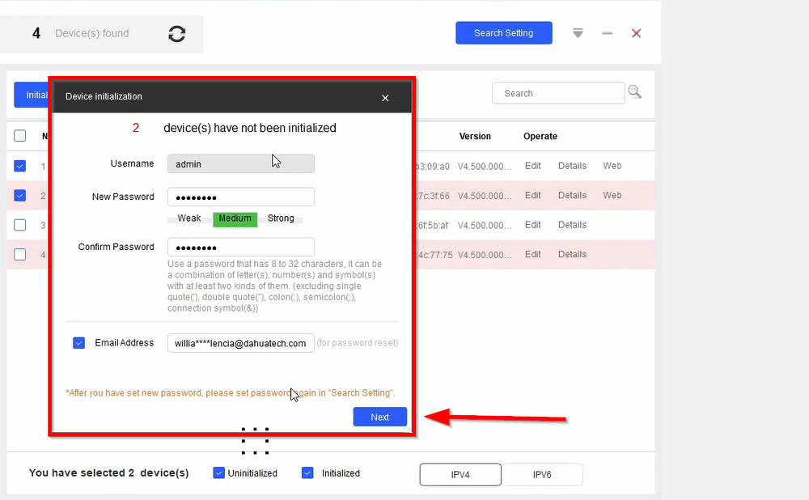Close the Device initialization dialog
Screen dimensions: 809x500
click(385, 98)
